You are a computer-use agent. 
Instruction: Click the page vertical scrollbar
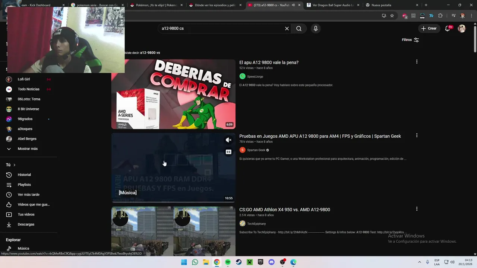(x=475, y=39)
